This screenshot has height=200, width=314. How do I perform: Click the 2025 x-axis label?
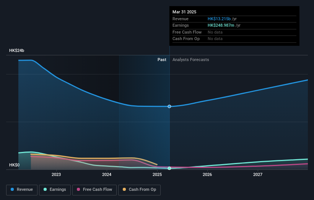coord(157,174)
